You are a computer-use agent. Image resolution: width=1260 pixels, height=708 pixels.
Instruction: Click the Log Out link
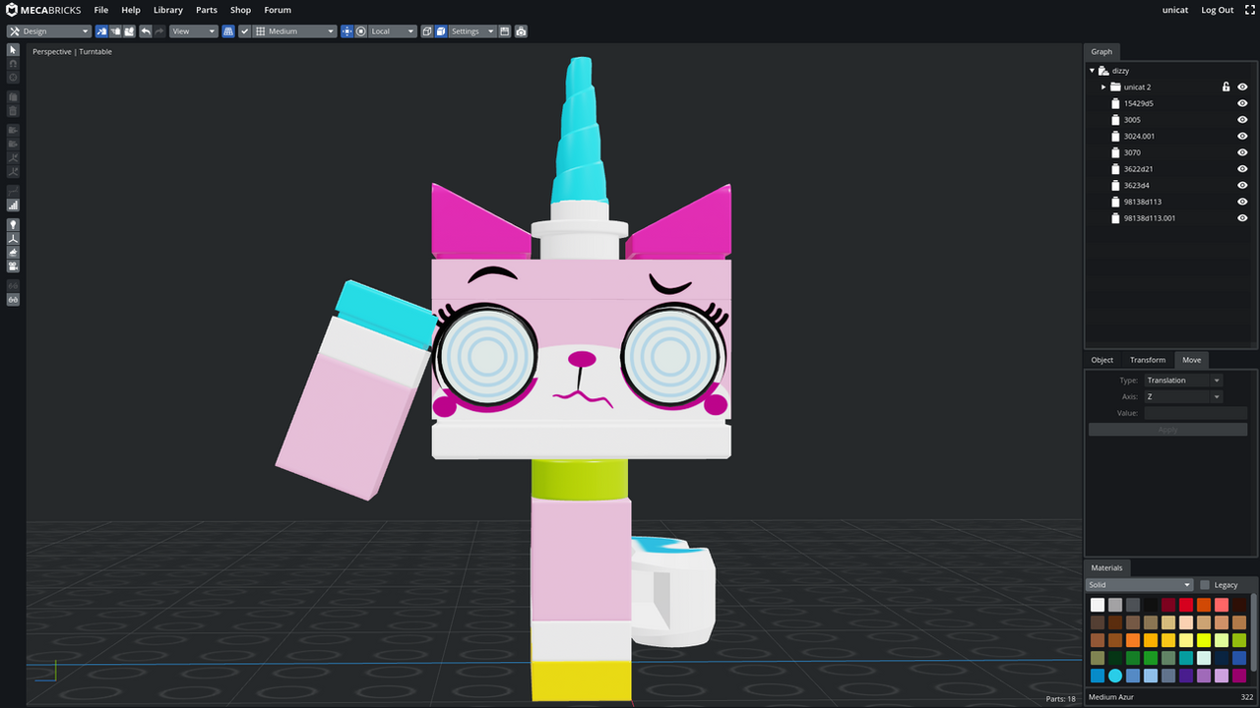coord(1217,10)
